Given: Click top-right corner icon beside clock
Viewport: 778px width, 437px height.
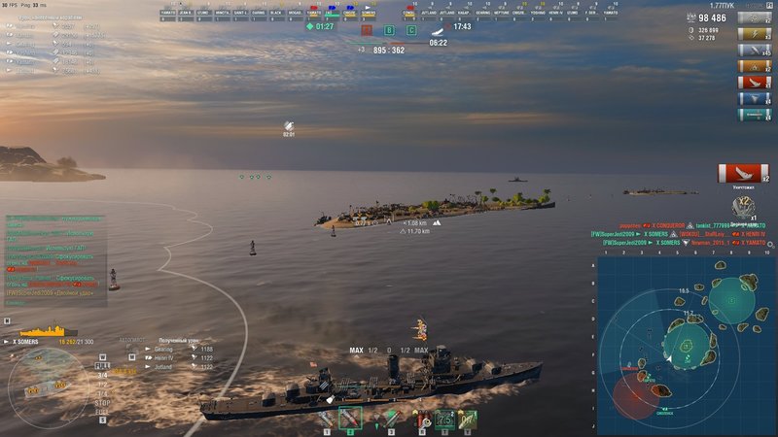Looking at the screenshot, I should point(769,6).
